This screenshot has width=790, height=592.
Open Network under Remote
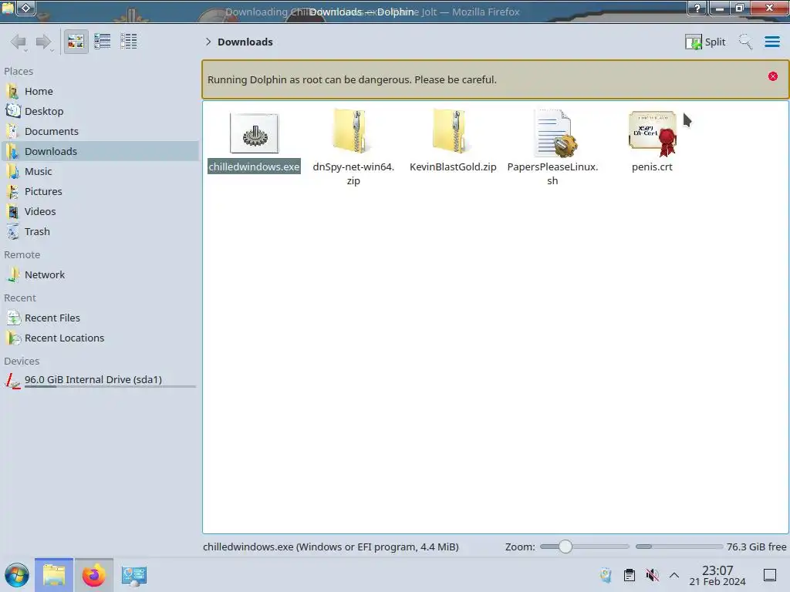tap(100, 275)
